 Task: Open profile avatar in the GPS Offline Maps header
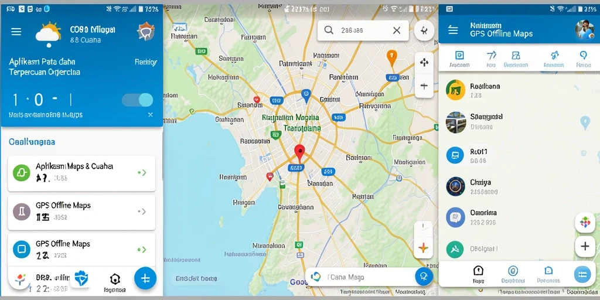tap(584, 29)
